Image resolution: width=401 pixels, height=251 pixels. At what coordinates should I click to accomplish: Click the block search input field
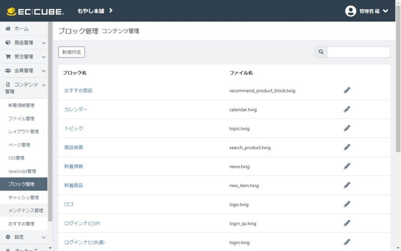click(x=358, y=52)
